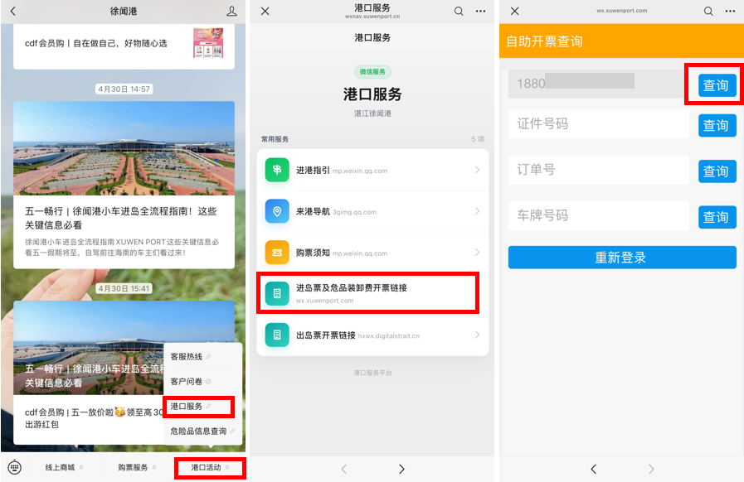Close the 自助开票查询 page
The image size is (744, 482).
click(515, 11)
